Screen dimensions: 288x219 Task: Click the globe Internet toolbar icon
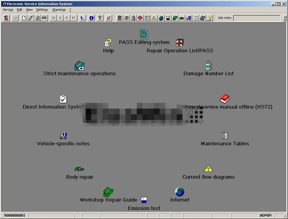(161, 18)
